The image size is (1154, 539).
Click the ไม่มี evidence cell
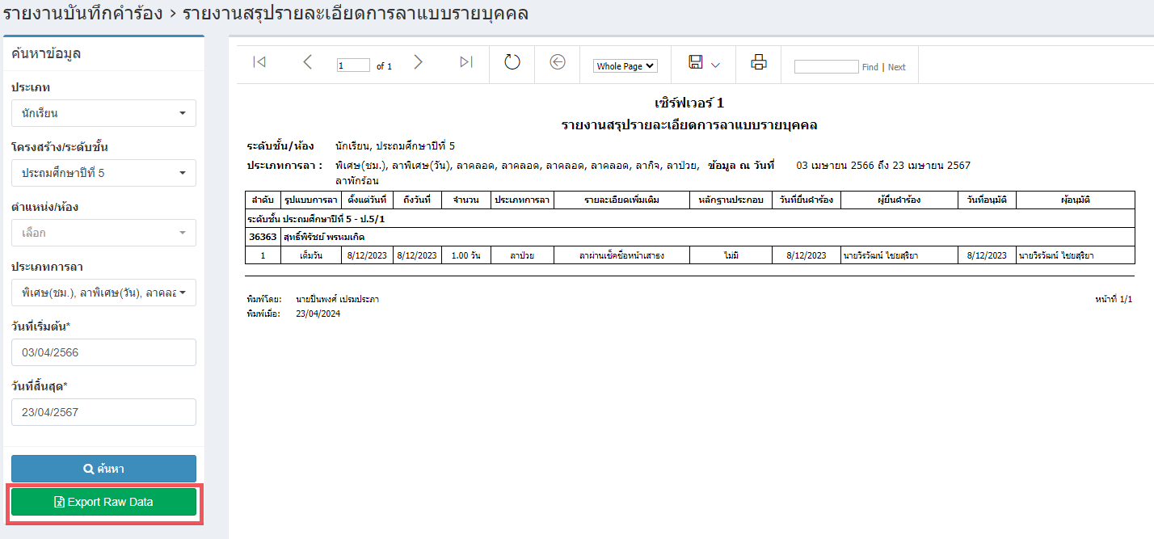[731, 255]
